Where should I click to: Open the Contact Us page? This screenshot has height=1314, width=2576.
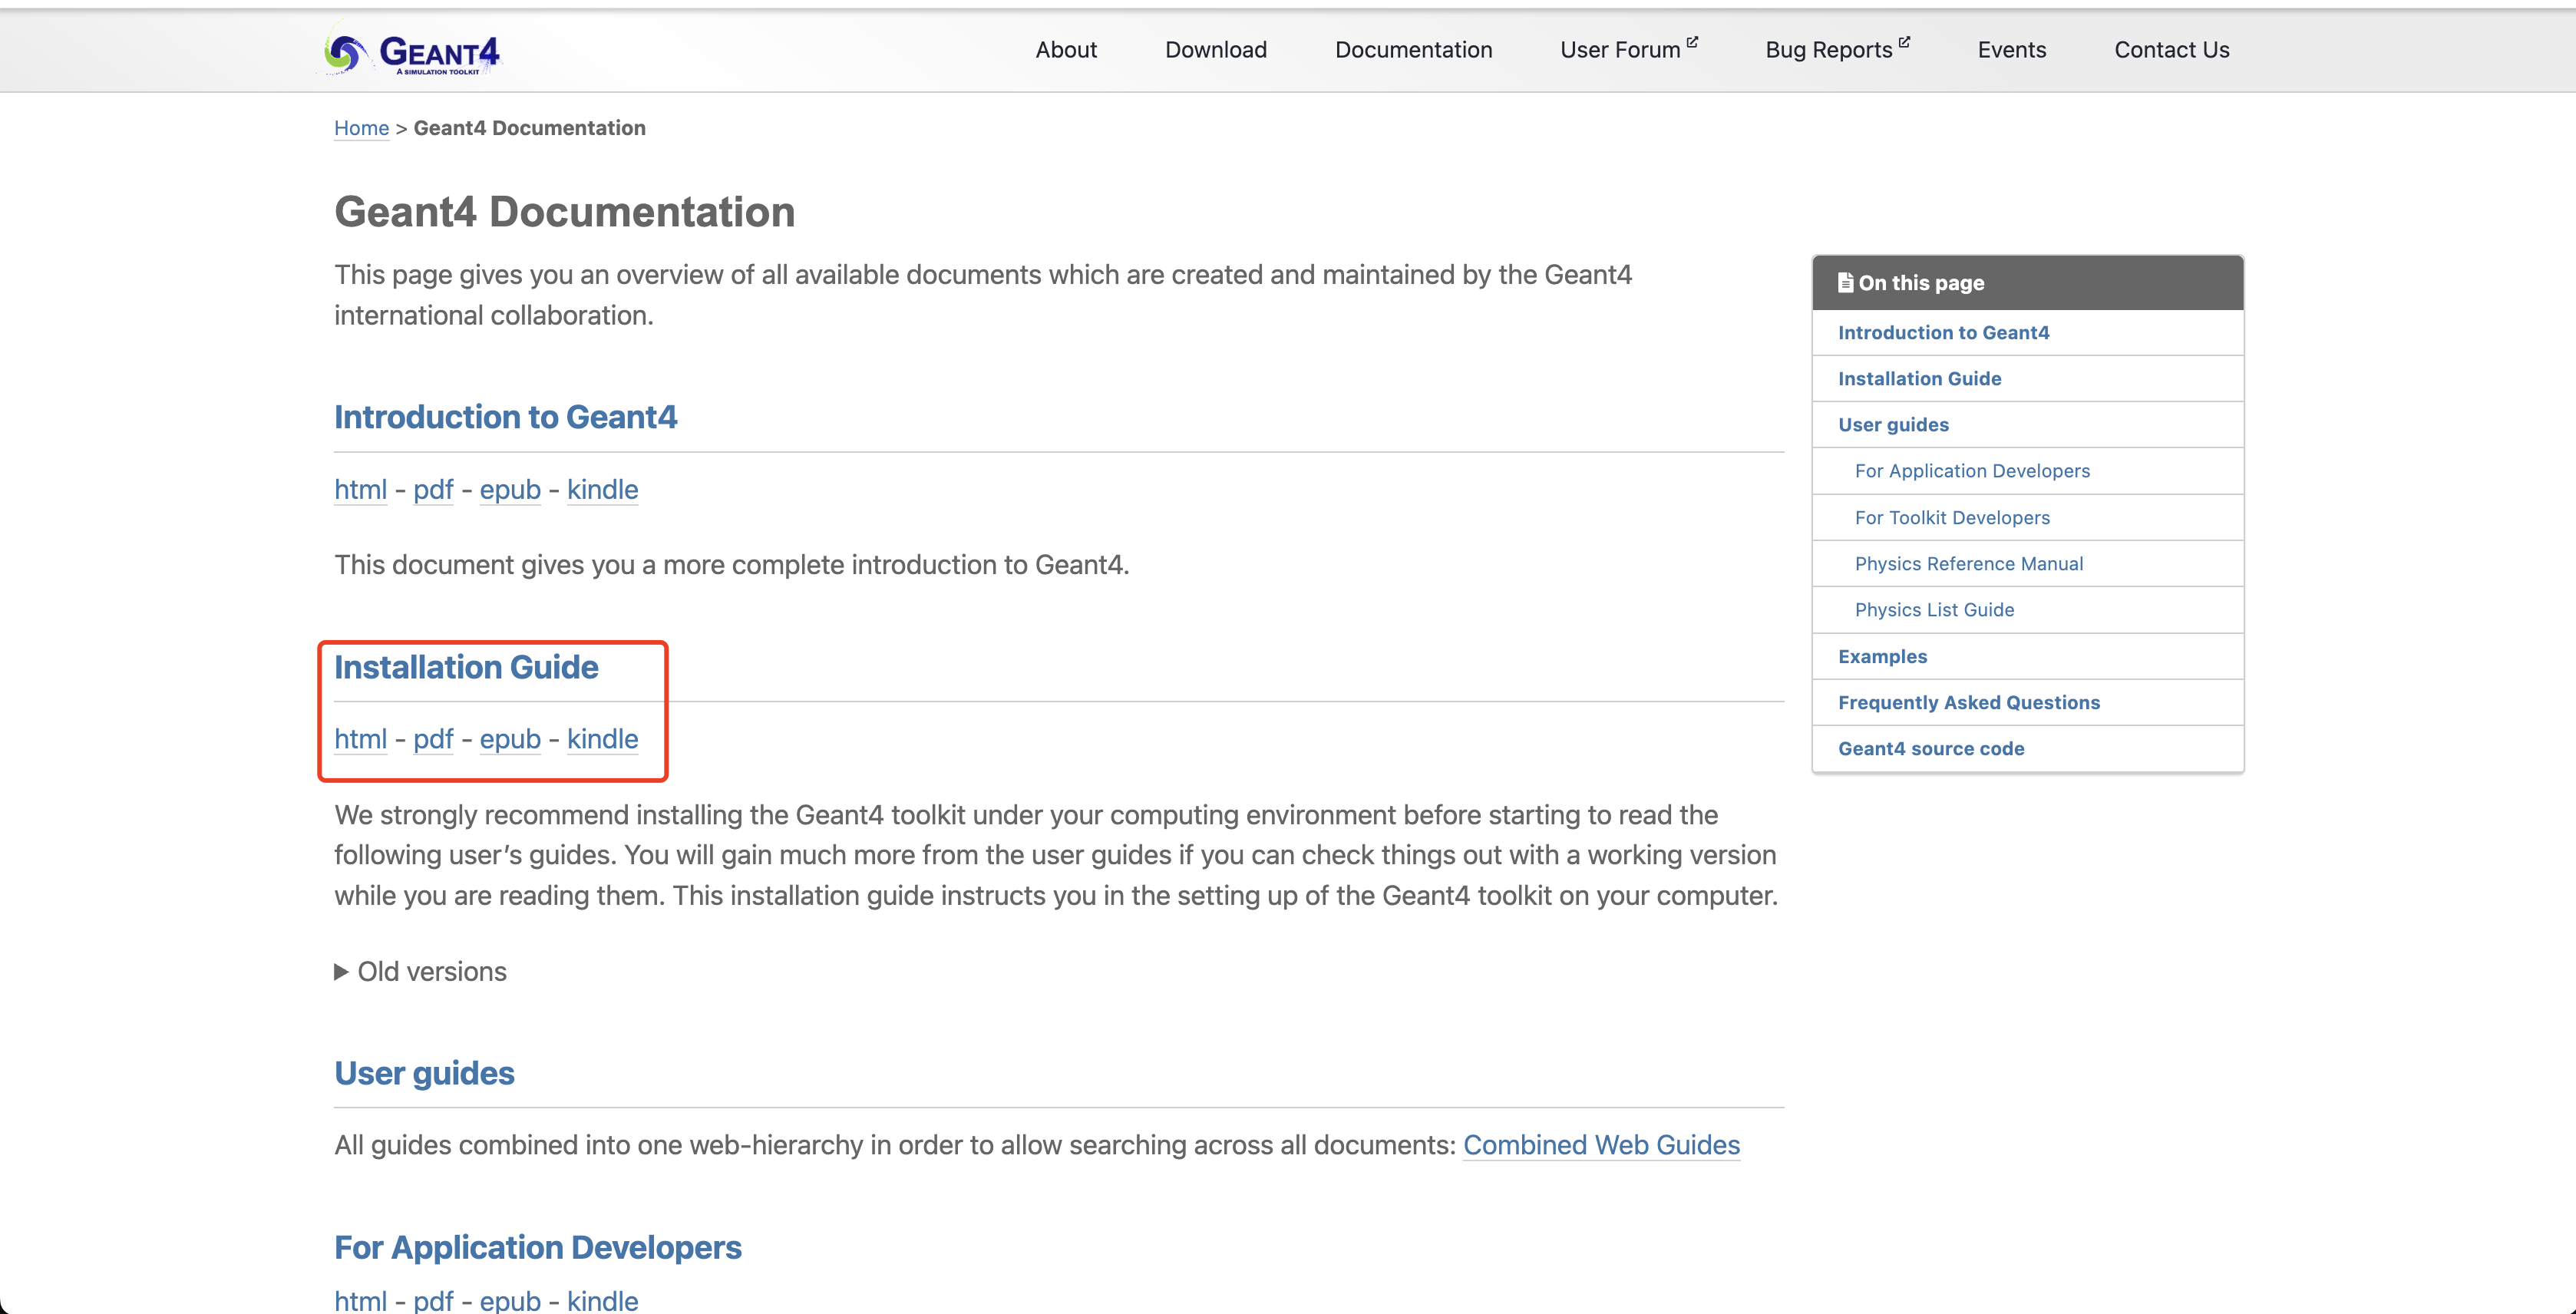pyautogui.click(x=2171, y=50)
